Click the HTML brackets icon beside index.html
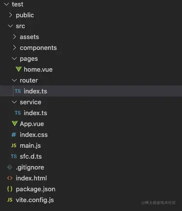The width and height of the screenshot is (182, 211). [10, 178]
